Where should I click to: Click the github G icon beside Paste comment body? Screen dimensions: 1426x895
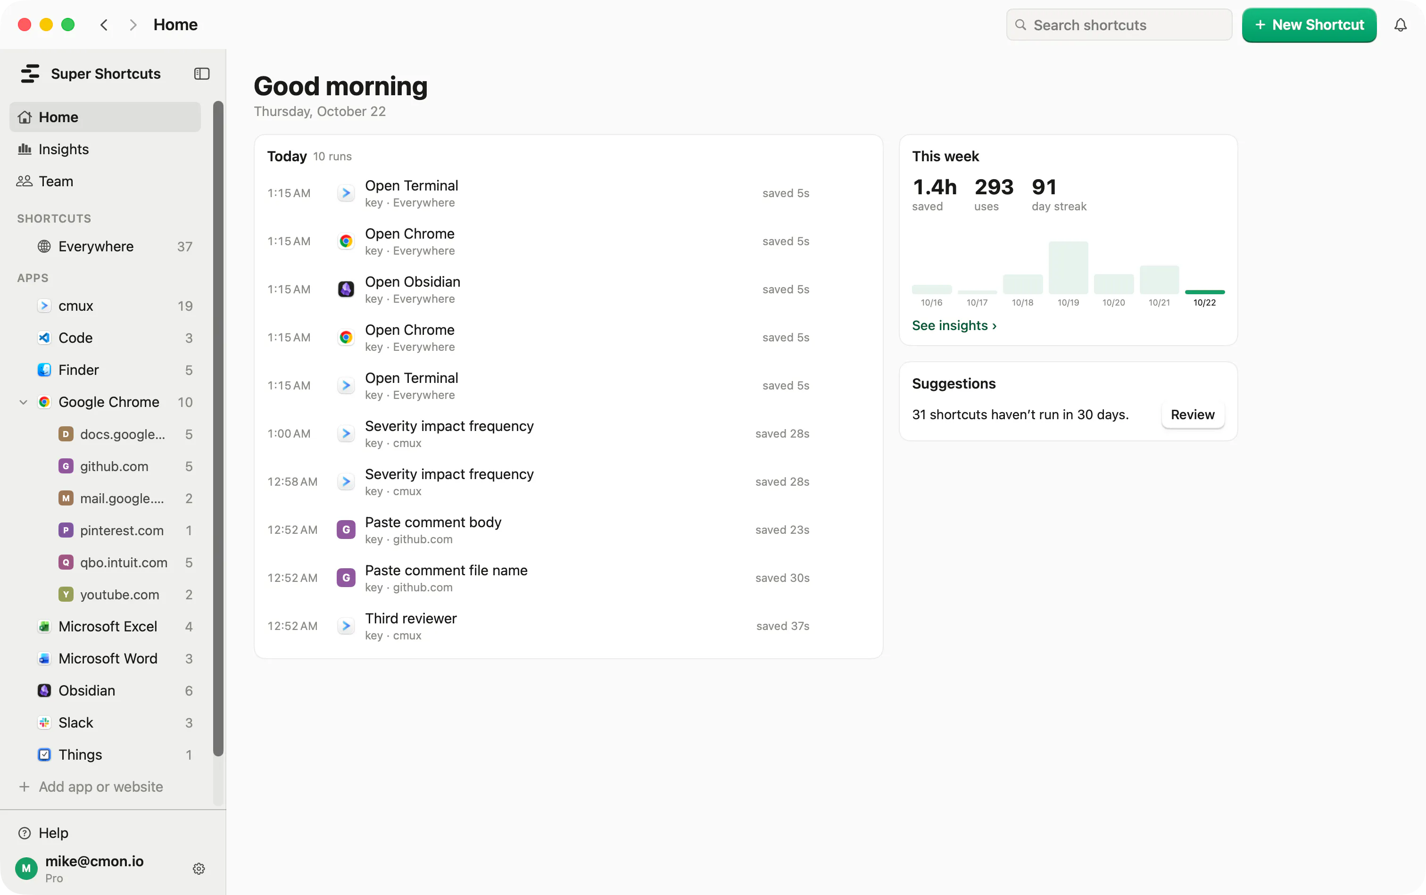pyautogui.click(x=346, y=530)
